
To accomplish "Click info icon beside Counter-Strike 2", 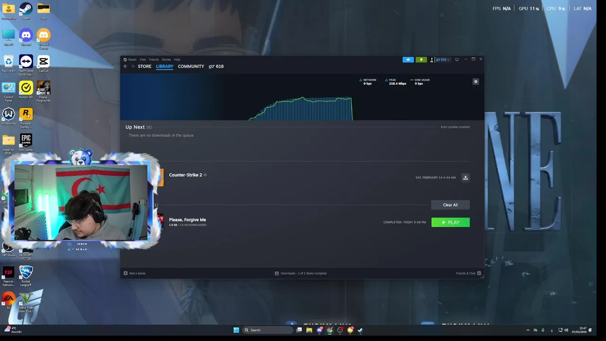I will pyautogui.click(x=205, y=175).
